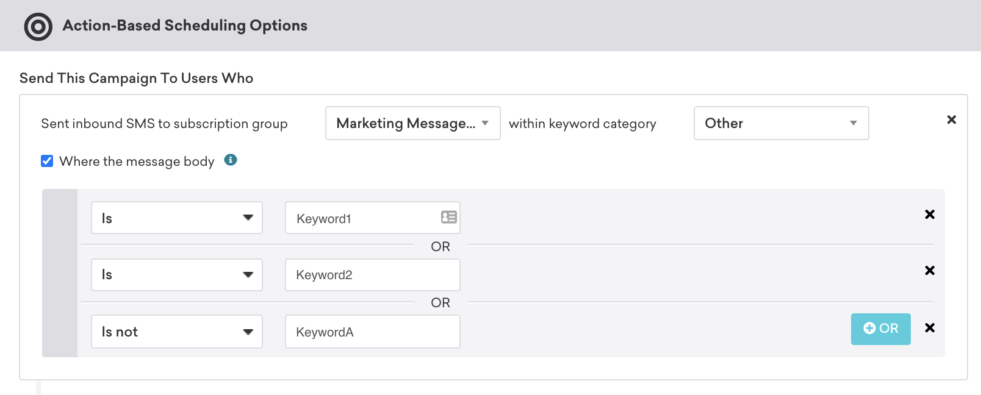Delete the KeywordA condition row
Image resolution: width=981 pixels, height=395 pixels.
click(x=930, y=327)
